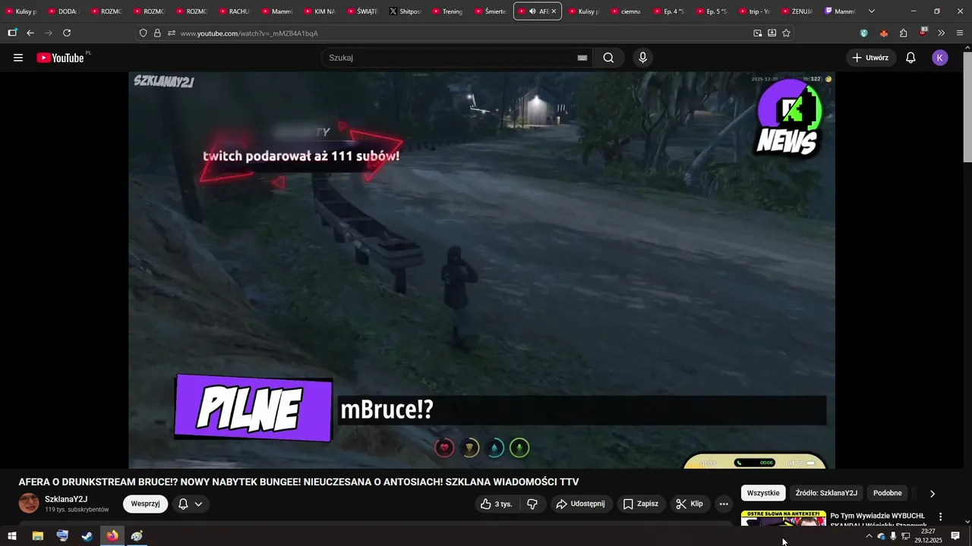972x546 pixels.
Task: Like the video with thumbs up
Action: point(497,504)
